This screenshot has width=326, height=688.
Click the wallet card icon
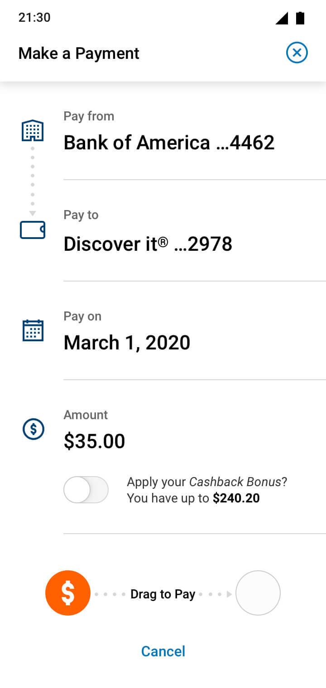[33, 230]
